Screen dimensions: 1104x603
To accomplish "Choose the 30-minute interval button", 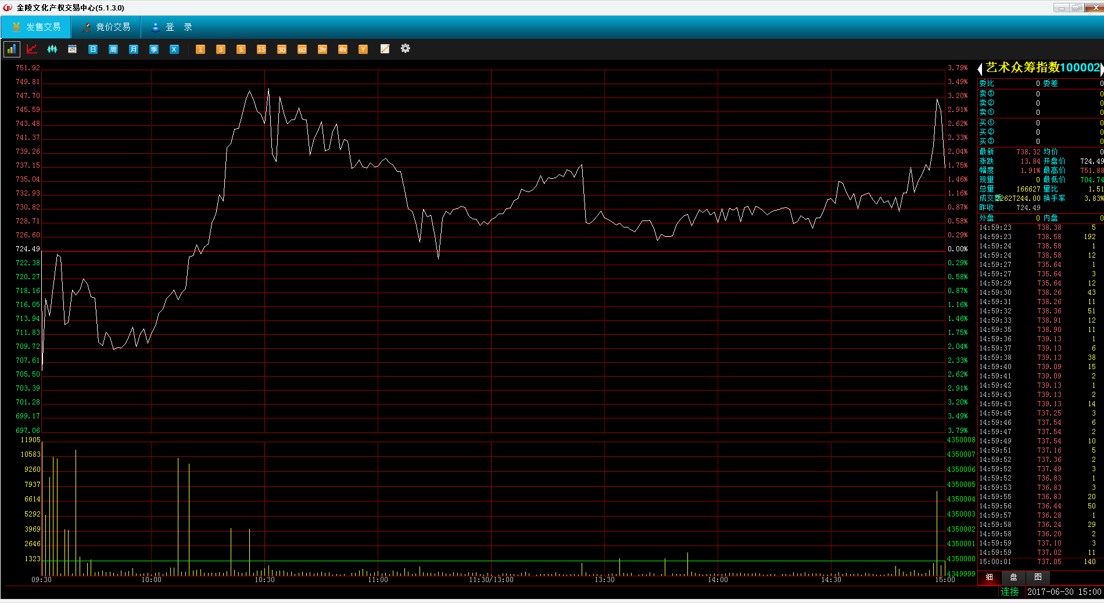I will (282, 49).
